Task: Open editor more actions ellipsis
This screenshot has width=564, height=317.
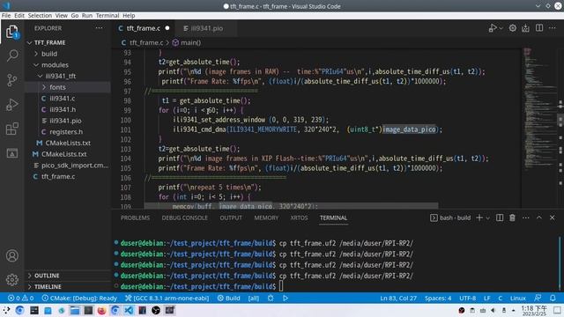Action: tap(553, 28)
